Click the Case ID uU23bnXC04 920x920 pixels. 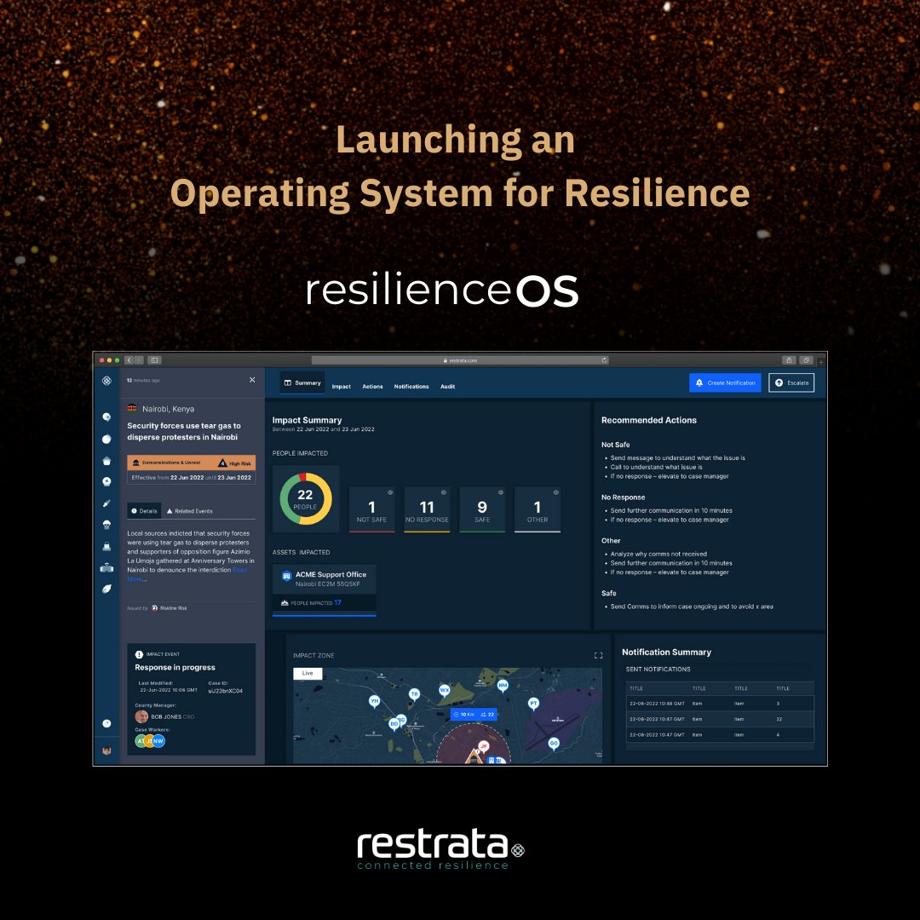click(225, 691)
